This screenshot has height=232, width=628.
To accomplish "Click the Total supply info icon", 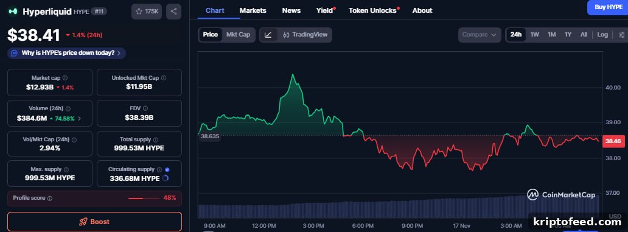I will tap(155, 140).
